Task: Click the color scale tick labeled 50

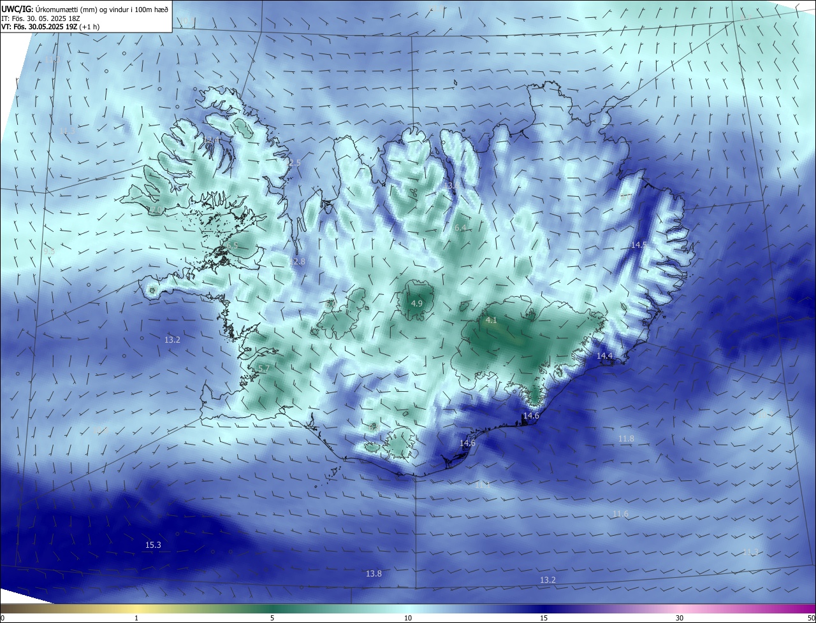Action: 810,618
